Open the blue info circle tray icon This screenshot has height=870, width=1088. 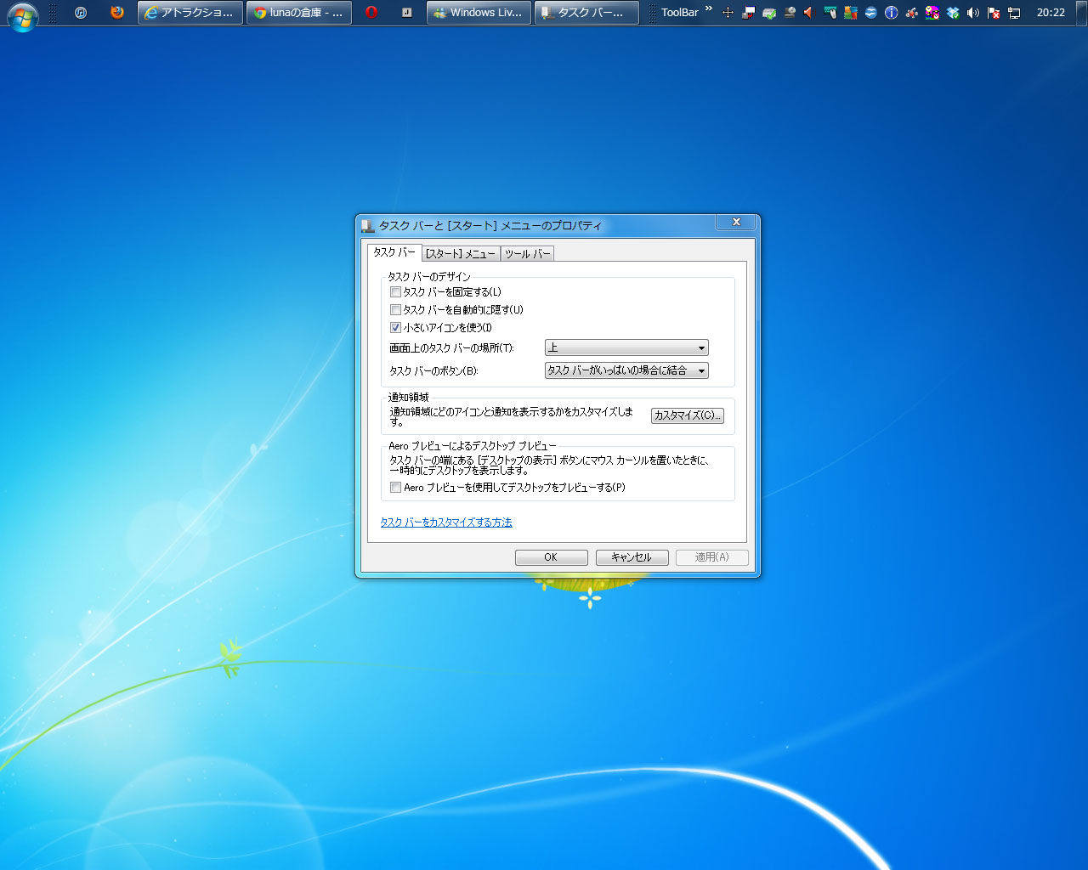892,13
